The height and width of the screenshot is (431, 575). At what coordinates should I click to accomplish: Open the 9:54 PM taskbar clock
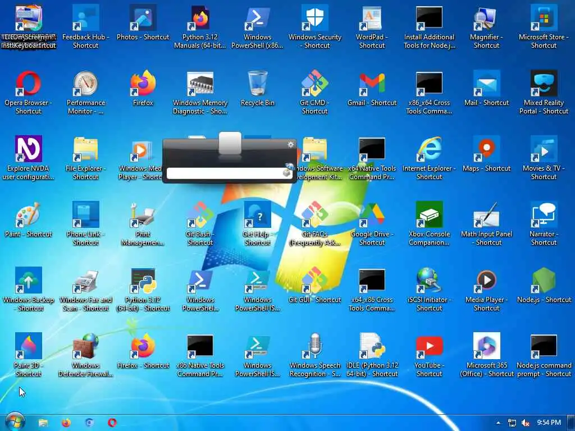[549, 423]
